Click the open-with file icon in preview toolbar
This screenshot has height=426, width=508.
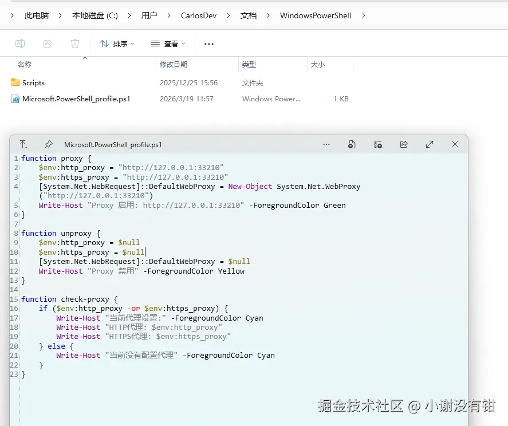pos(352,144)
